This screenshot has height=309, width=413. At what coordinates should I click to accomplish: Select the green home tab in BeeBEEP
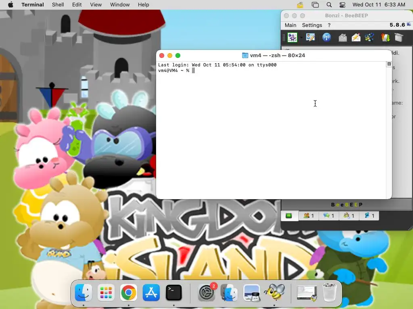point(289,216)
